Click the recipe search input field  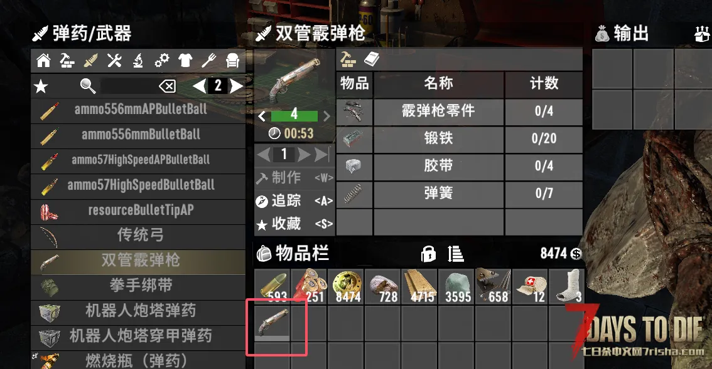pos(129,86)
